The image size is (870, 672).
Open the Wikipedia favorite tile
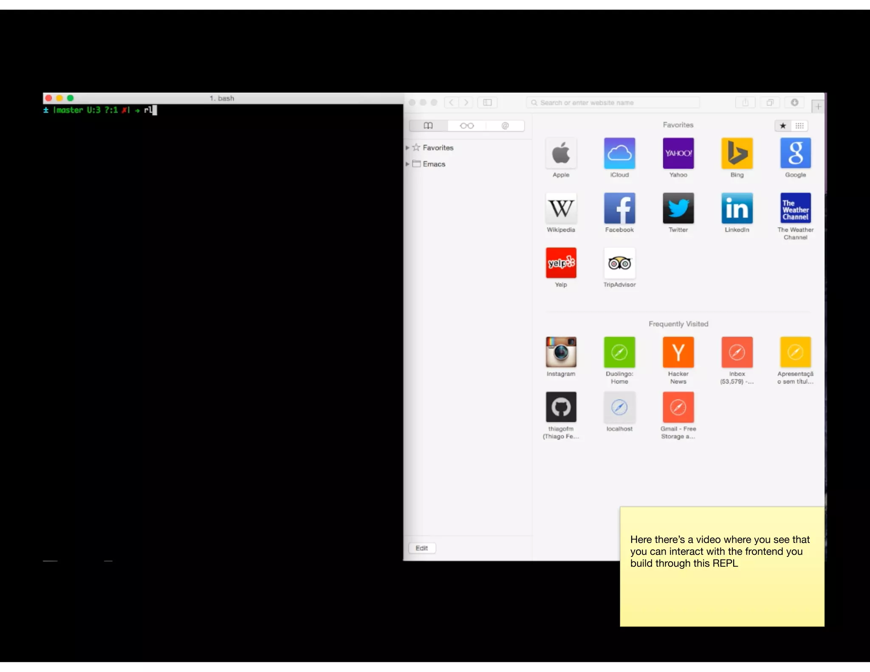561,209
